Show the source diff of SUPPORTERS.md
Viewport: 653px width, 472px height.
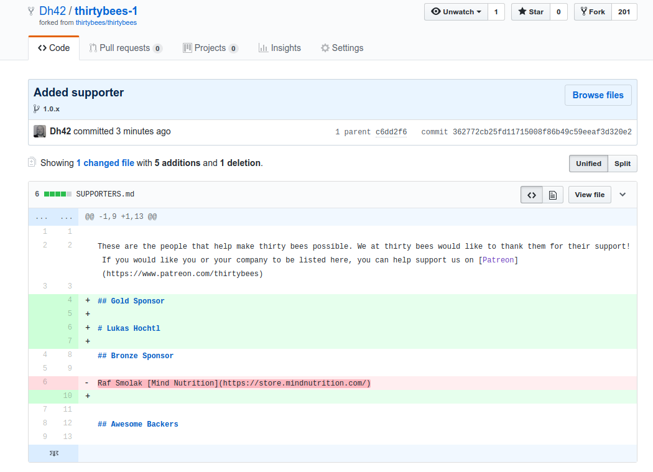[x=531, y=195]
